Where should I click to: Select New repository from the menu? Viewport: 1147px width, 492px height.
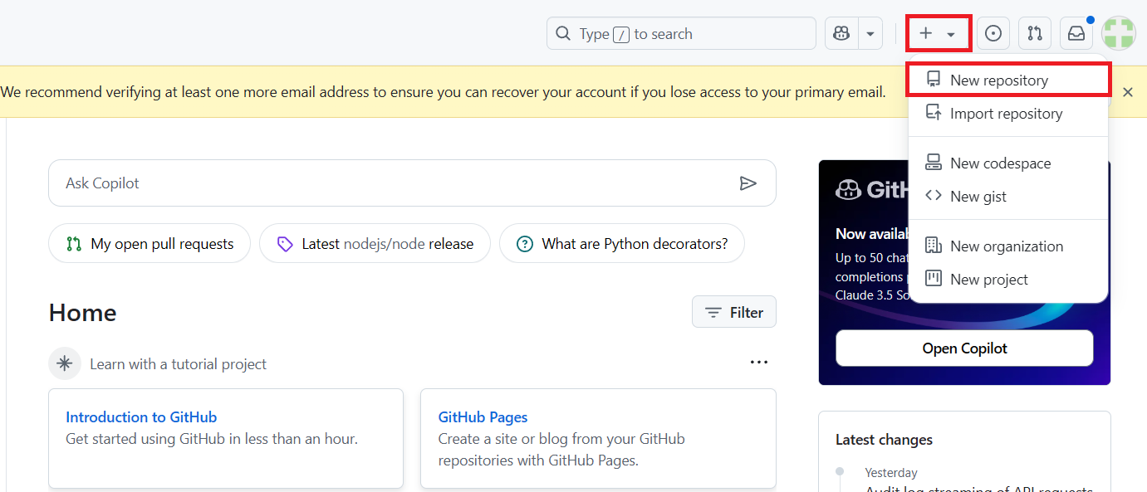(x=999, y=80)
